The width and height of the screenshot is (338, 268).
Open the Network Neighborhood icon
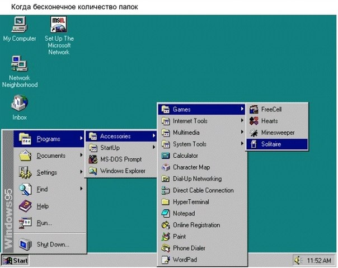pos(20,64)
